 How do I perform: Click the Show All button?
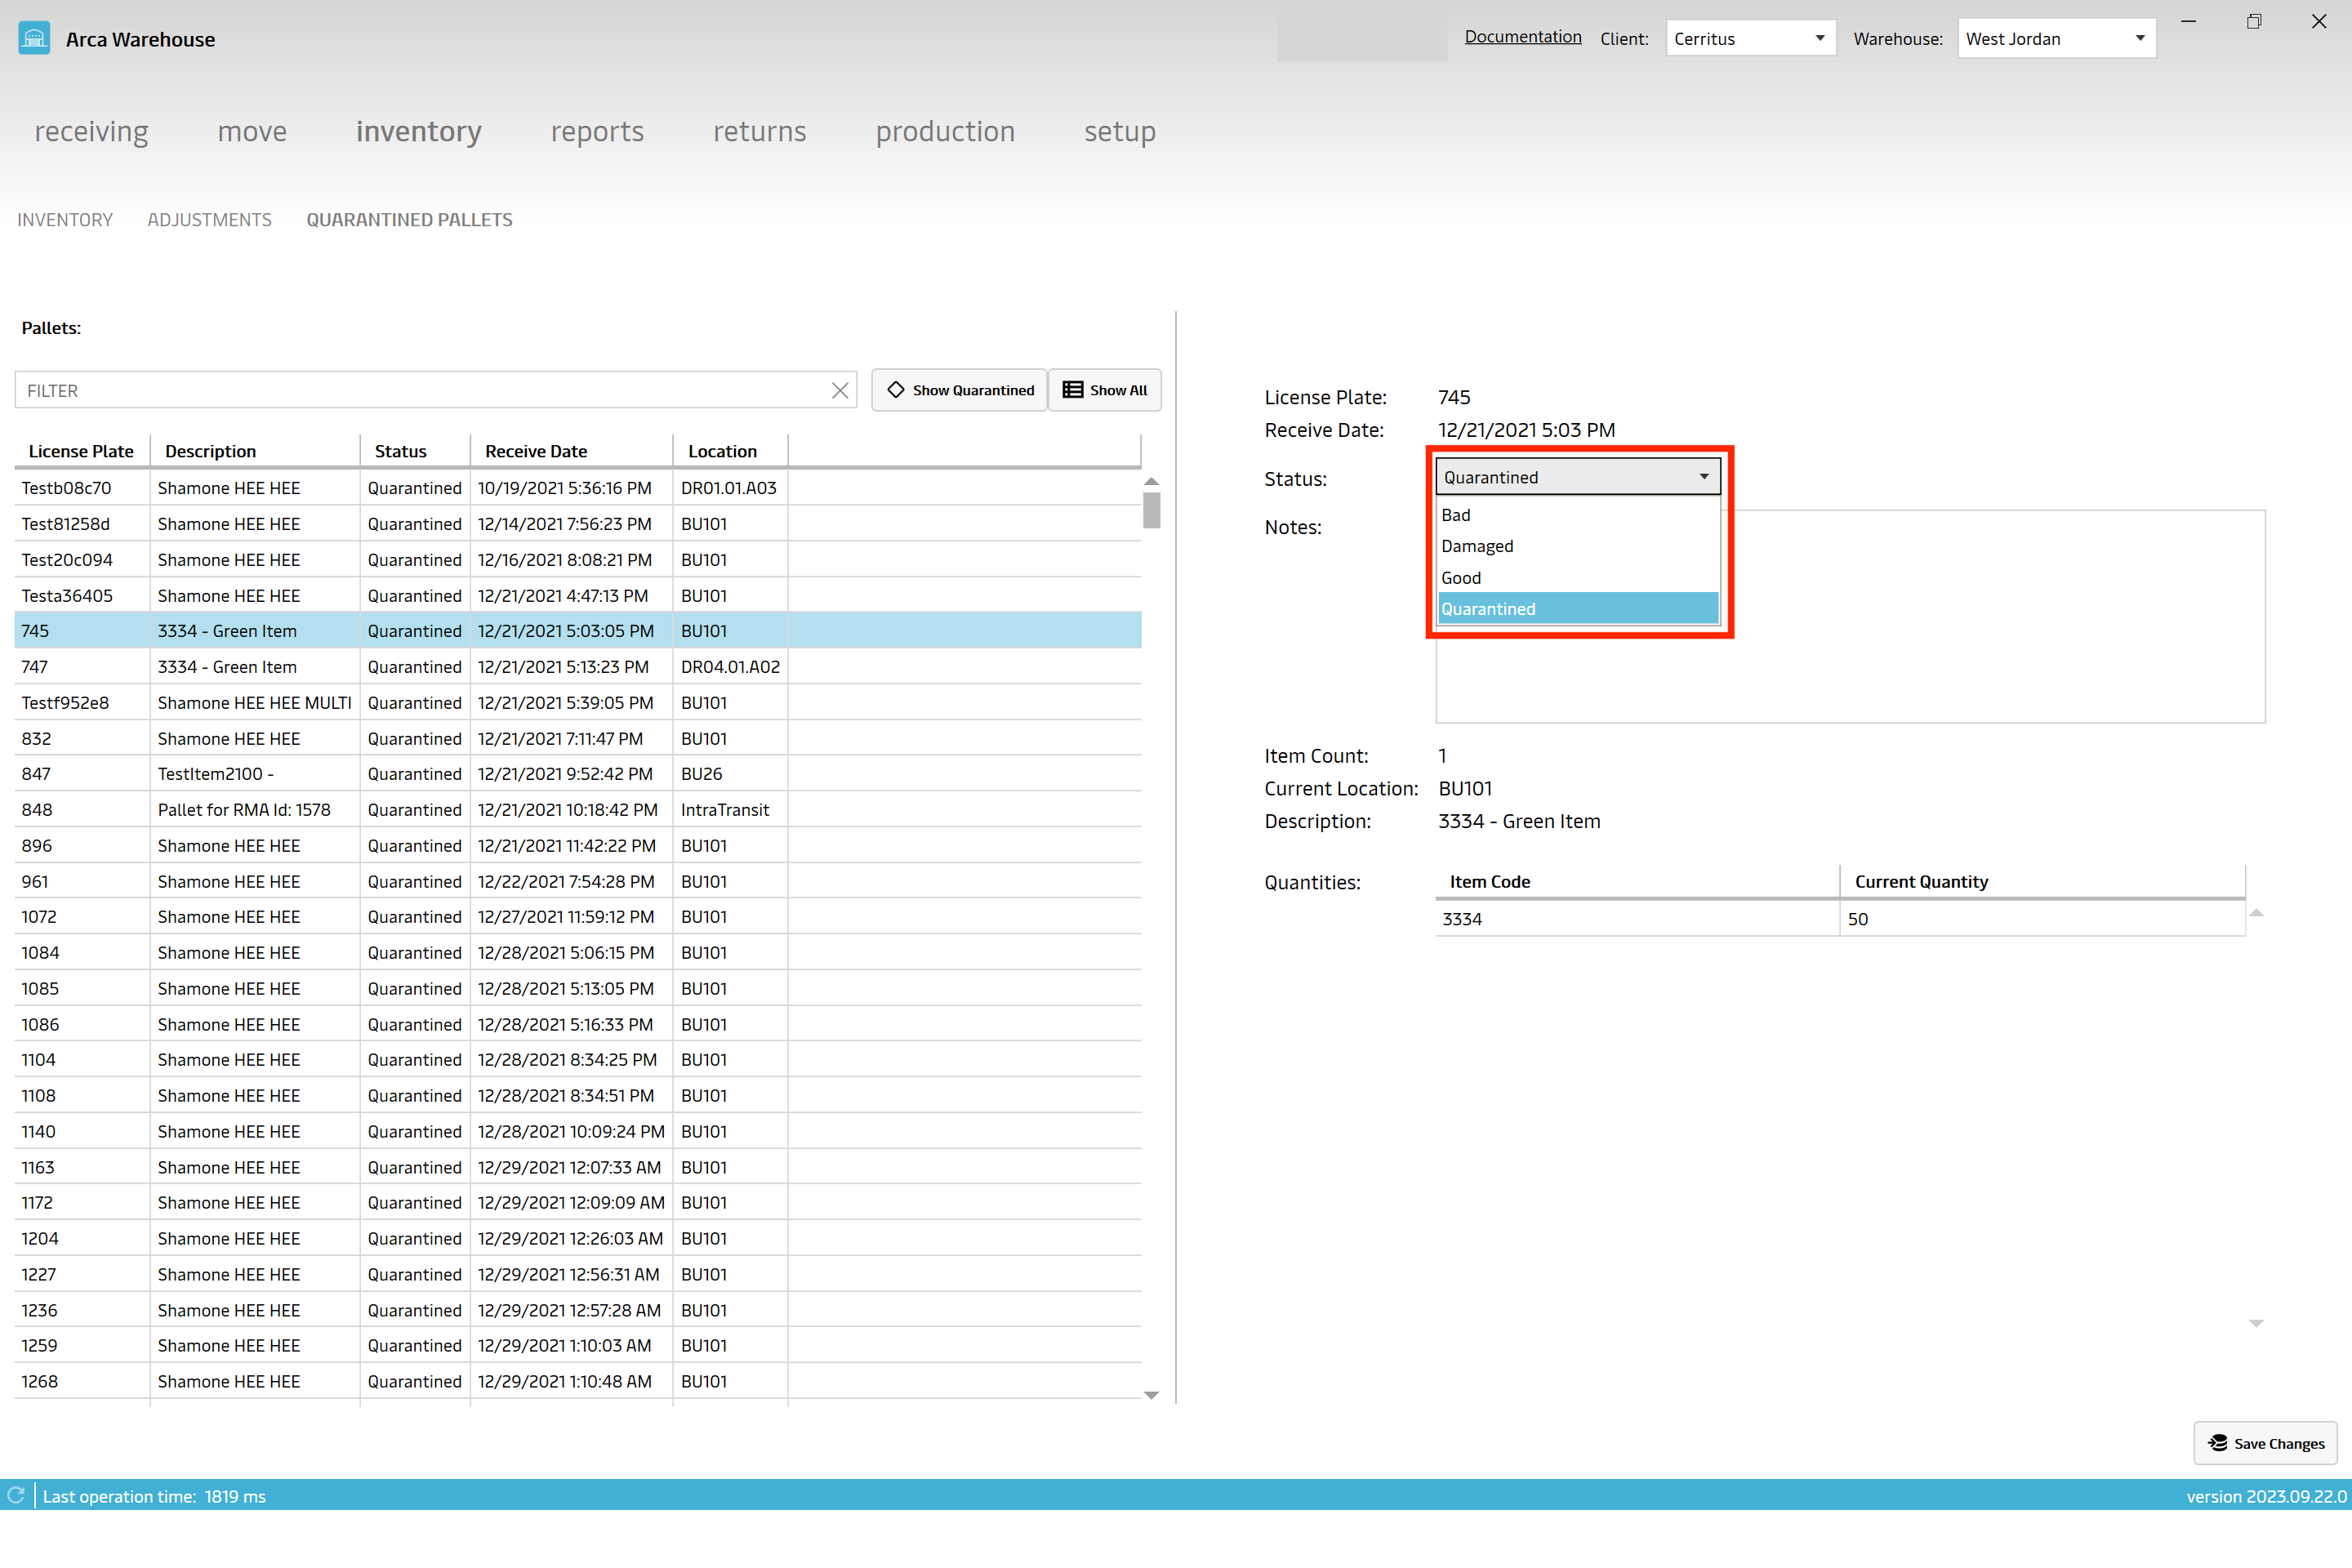point(1105,390)
